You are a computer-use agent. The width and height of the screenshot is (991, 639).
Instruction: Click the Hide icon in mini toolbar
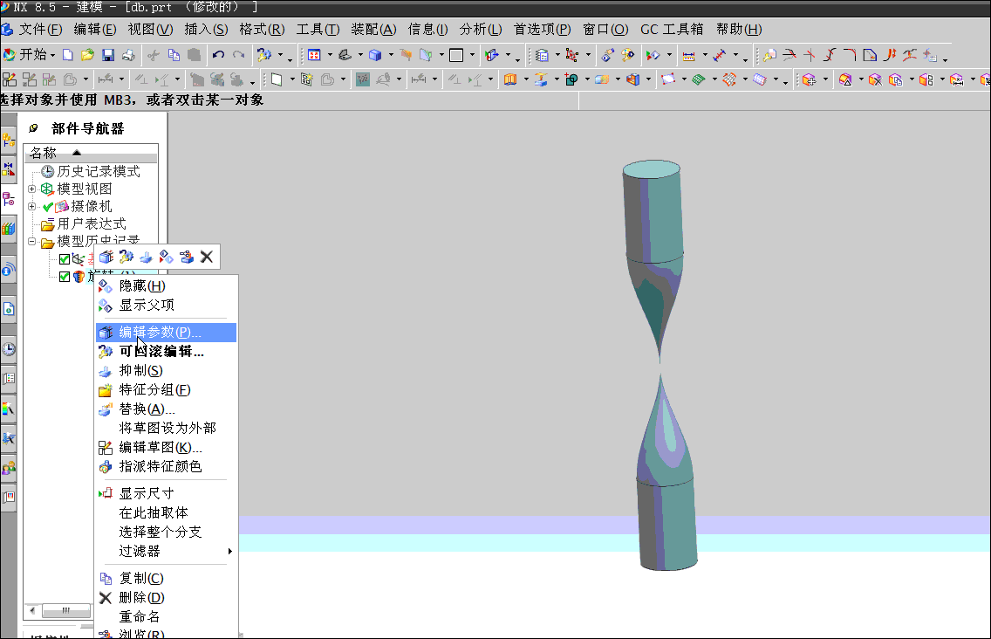(x=167, y=257)
